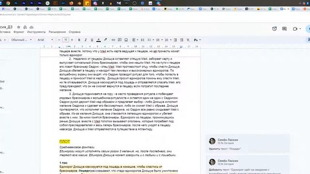This screenshot has width=310, height=174.
Task: Open the highlight color marker tool
Action: 106,40
